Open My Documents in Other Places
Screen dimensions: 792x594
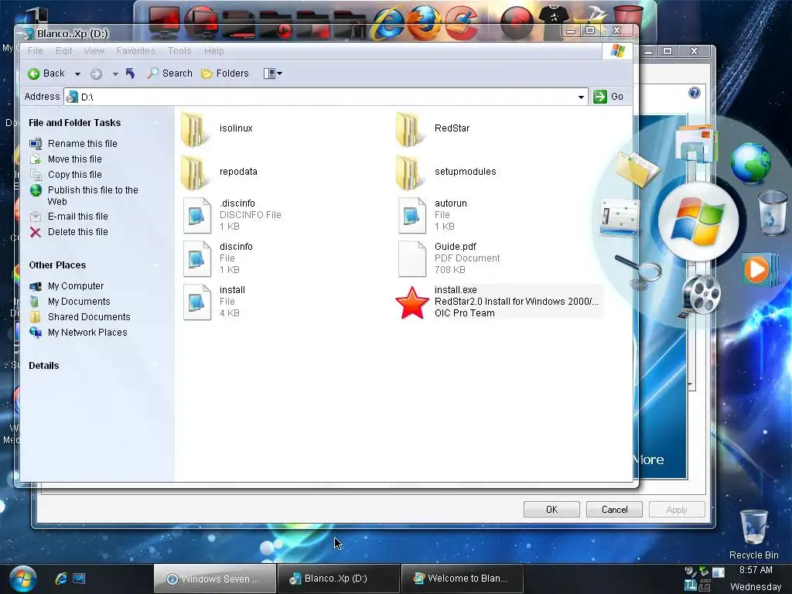click(x=79, y=302)
